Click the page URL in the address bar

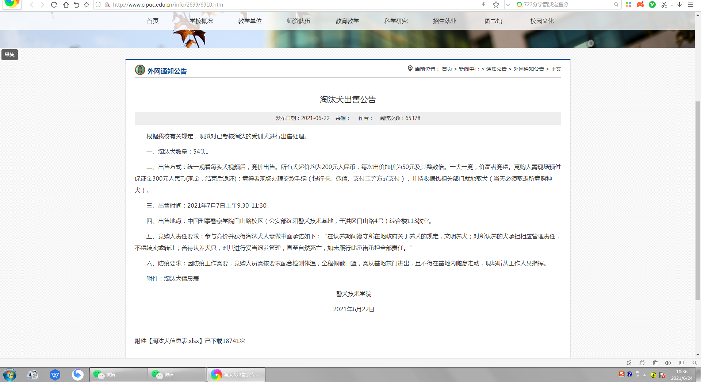168,5
